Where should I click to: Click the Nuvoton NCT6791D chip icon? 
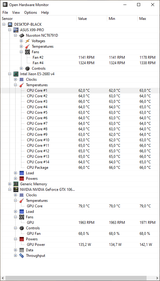[x=22, y=35]
